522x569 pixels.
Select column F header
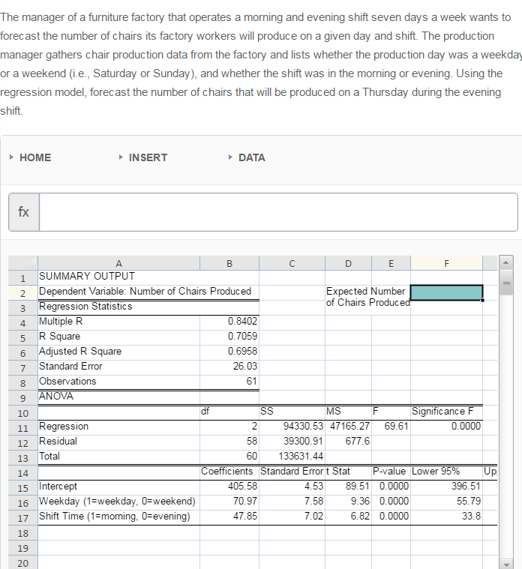[x=446, y=263]
